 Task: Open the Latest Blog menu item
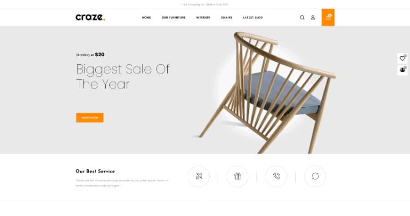point(253,17)
